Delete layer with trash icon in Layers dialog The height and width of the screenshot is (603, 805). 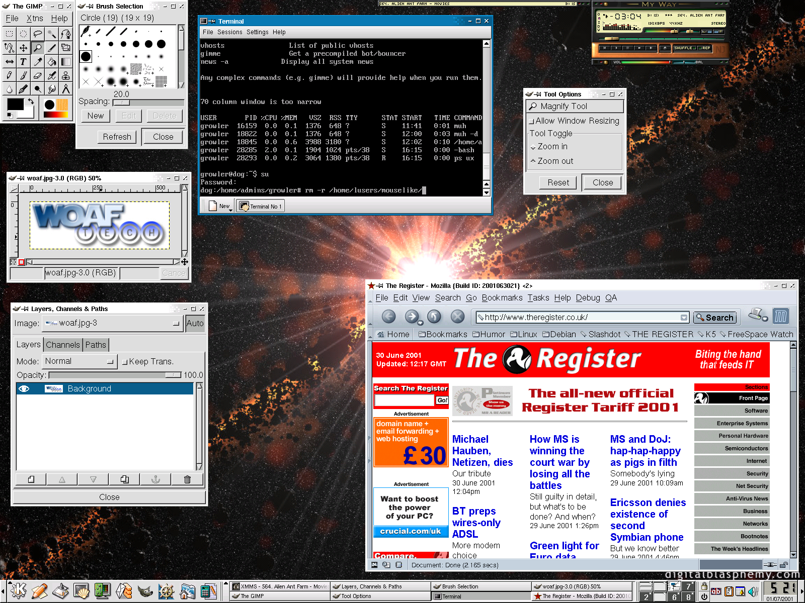(187, 479)
